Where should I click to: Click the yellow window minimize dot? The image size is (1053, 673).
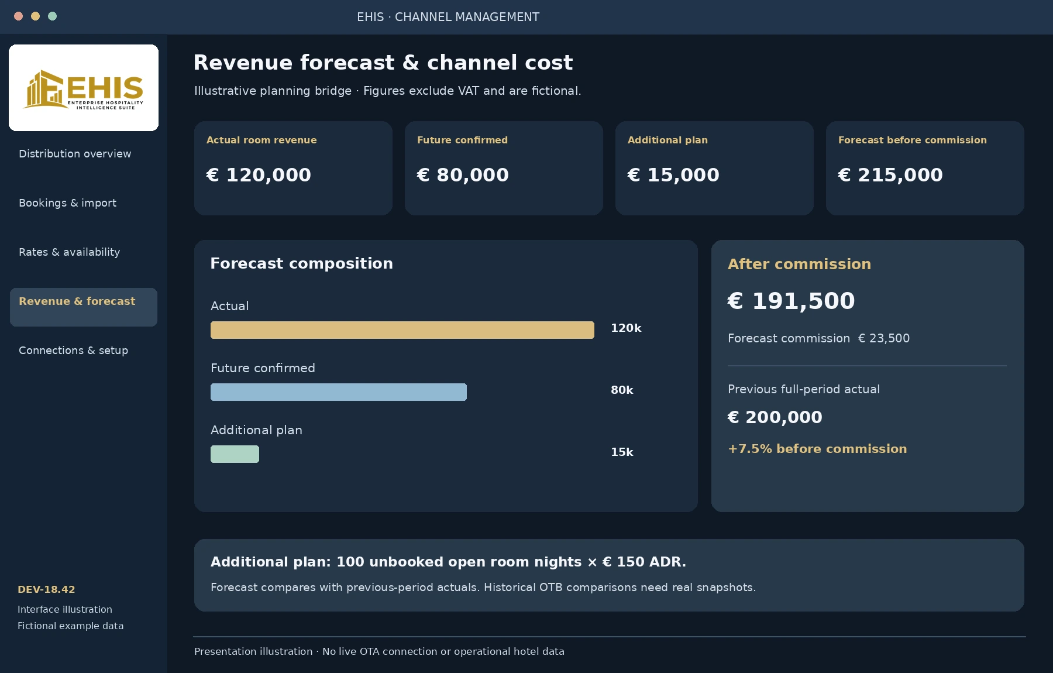[36, 16]
